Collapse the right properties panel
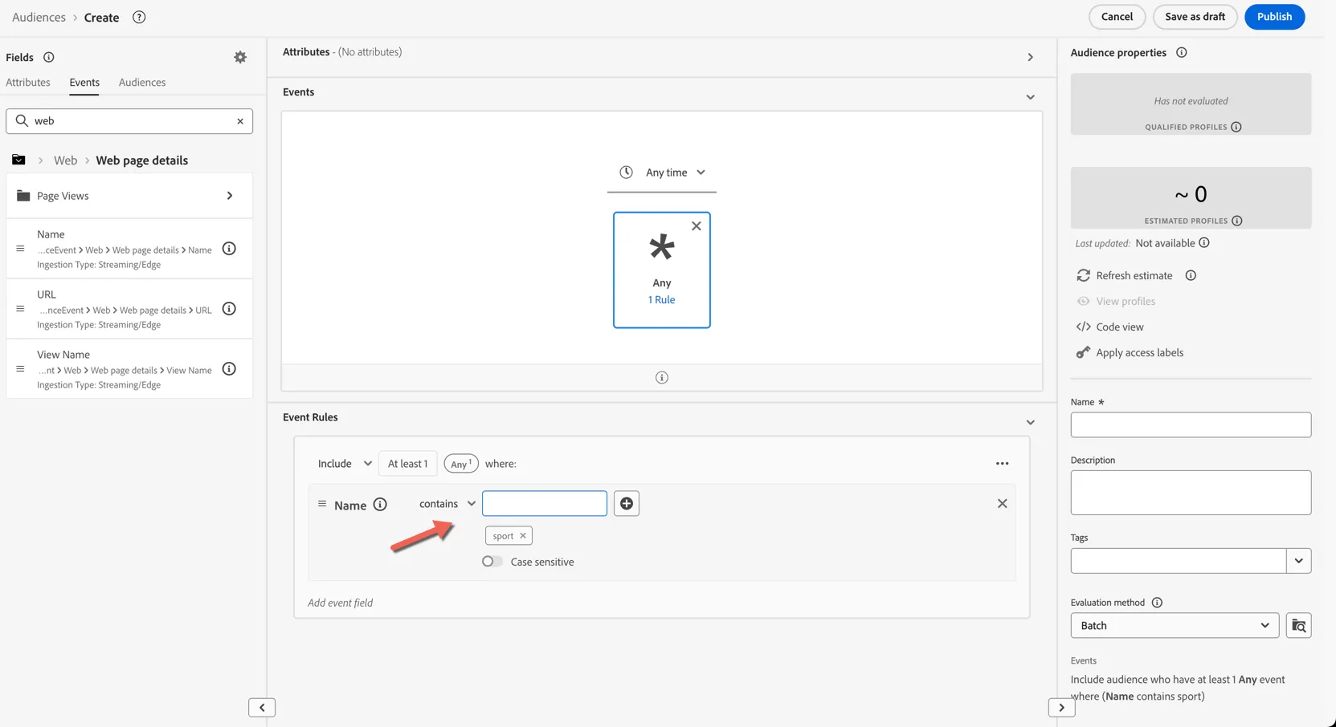The width and height of the screenshot is (1336, 727). coord(1061,708)
